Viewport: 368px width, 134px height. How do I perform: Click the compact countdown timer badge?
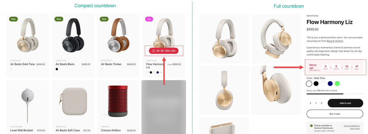coord(164,50)
